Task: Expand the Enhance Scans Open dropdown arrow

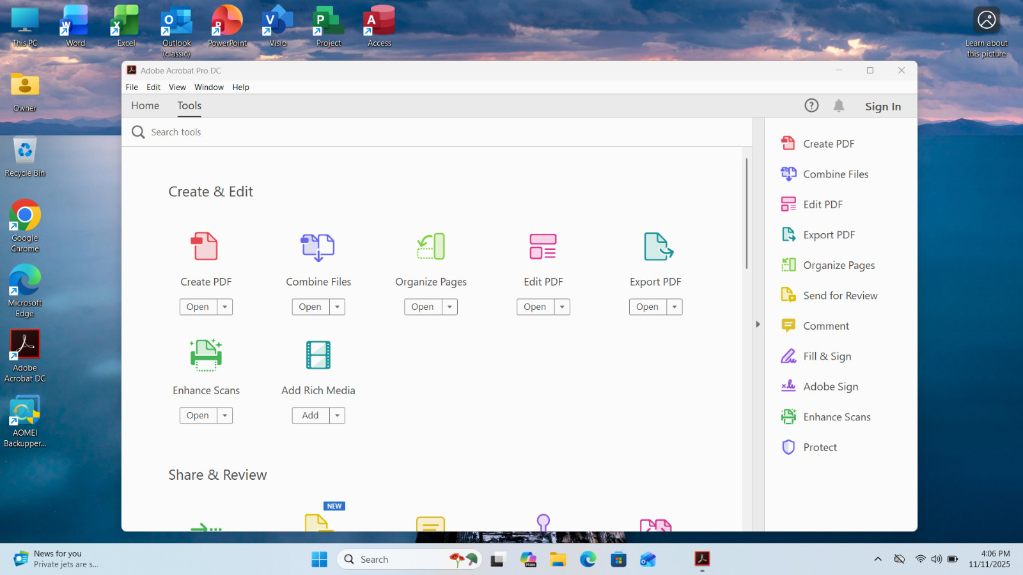Action: pos(224,415)
